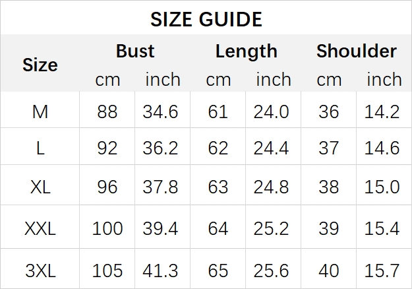The width and height of the screenshot is (412, 289).
Task: Click the Size column header
Action: point(40,65)
